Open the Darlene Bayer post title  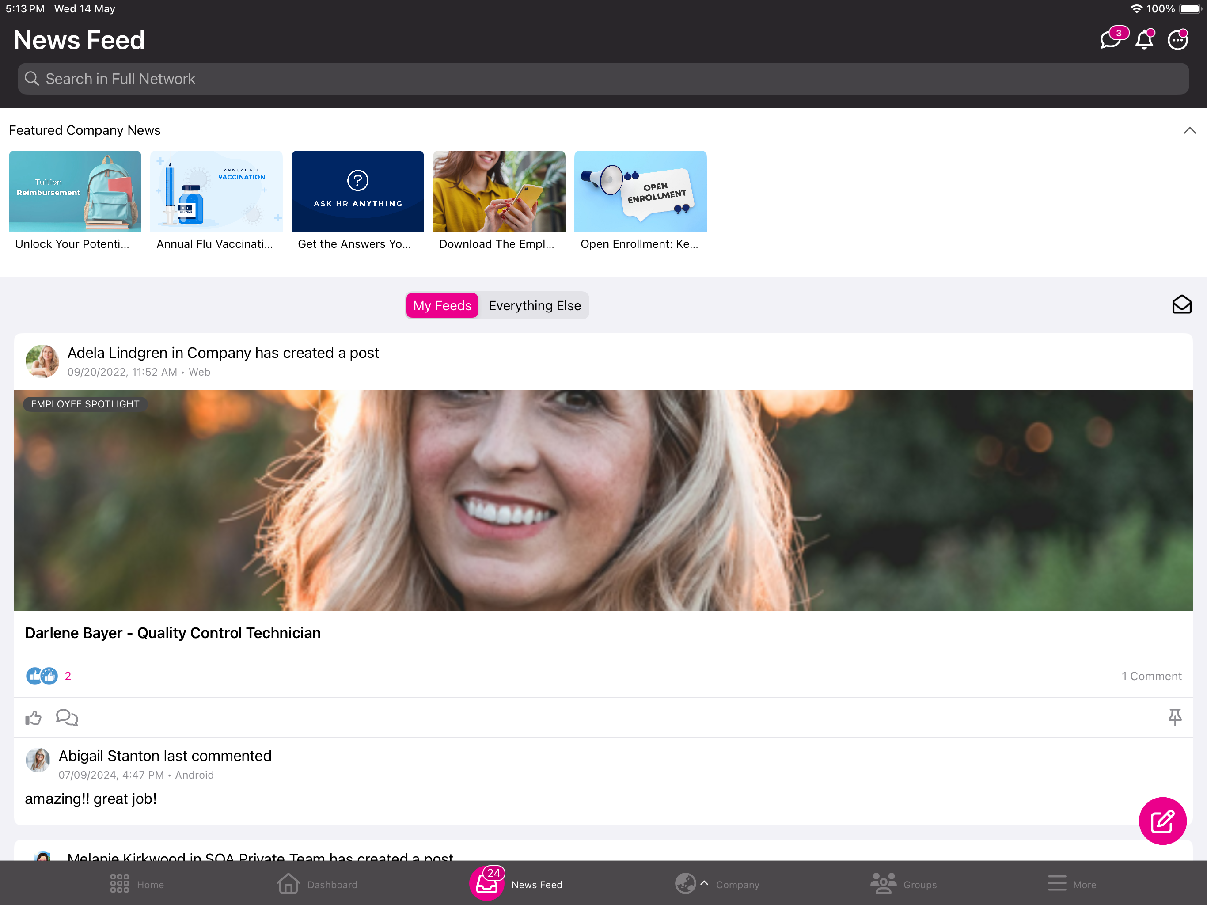173,633
